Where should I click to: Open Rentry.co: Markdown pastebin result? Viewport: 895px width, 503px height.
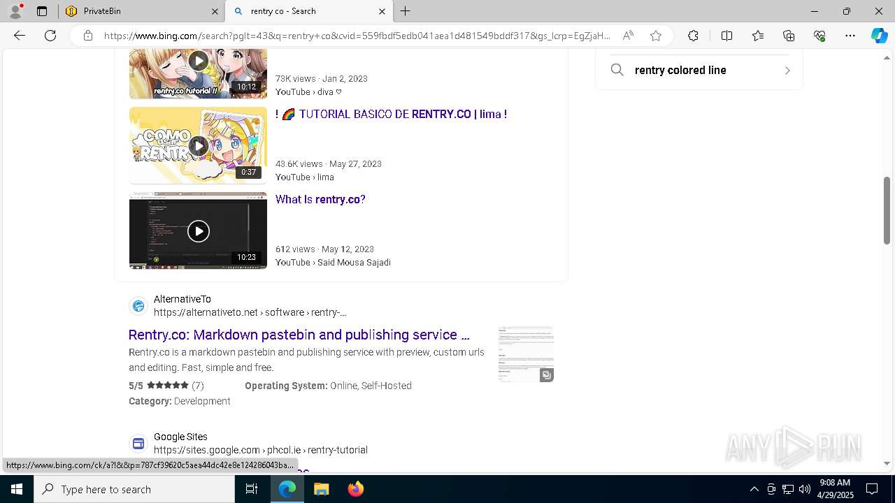click(299, 335)
